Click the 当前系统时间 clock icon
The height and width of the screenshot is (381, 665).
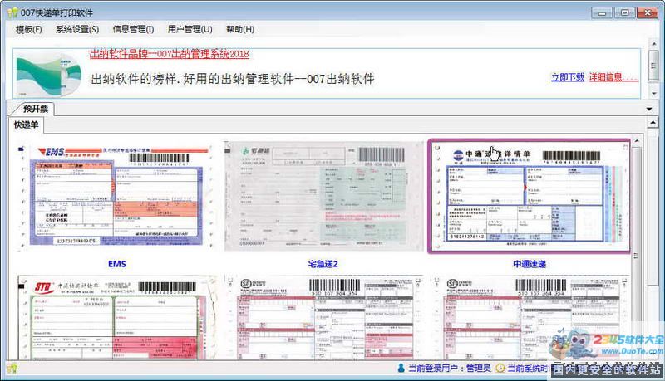click(500, 369)
